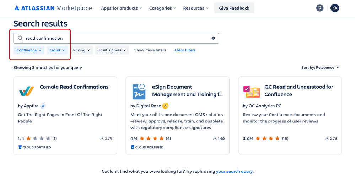
Task: Click the Cloud Fortified badge on the eSign card
Action: (x=147, y=147)
